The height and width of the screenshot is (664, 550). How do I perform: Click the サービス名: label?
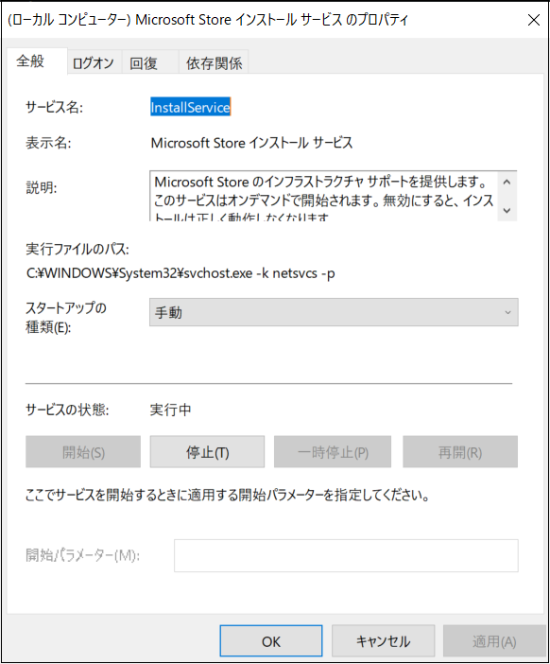click(x=54, y=107)
